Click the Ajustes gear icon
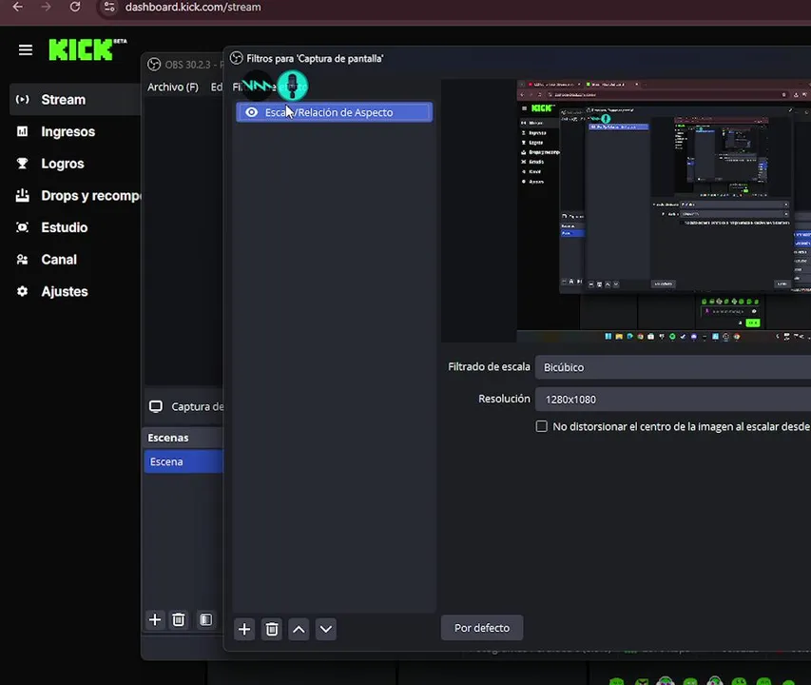The image size is (811, 685). pos(22,291)
